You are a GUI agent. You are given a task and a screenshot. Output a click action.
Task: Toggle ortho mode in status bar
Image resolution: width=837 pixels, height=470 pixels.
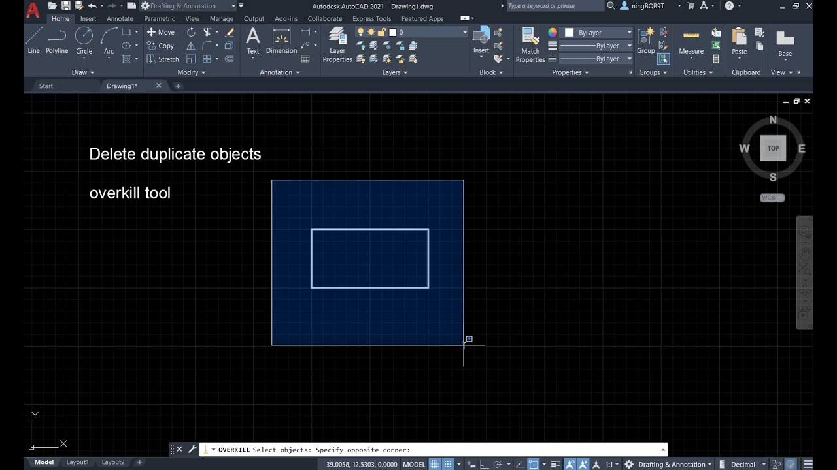(485, 464)
